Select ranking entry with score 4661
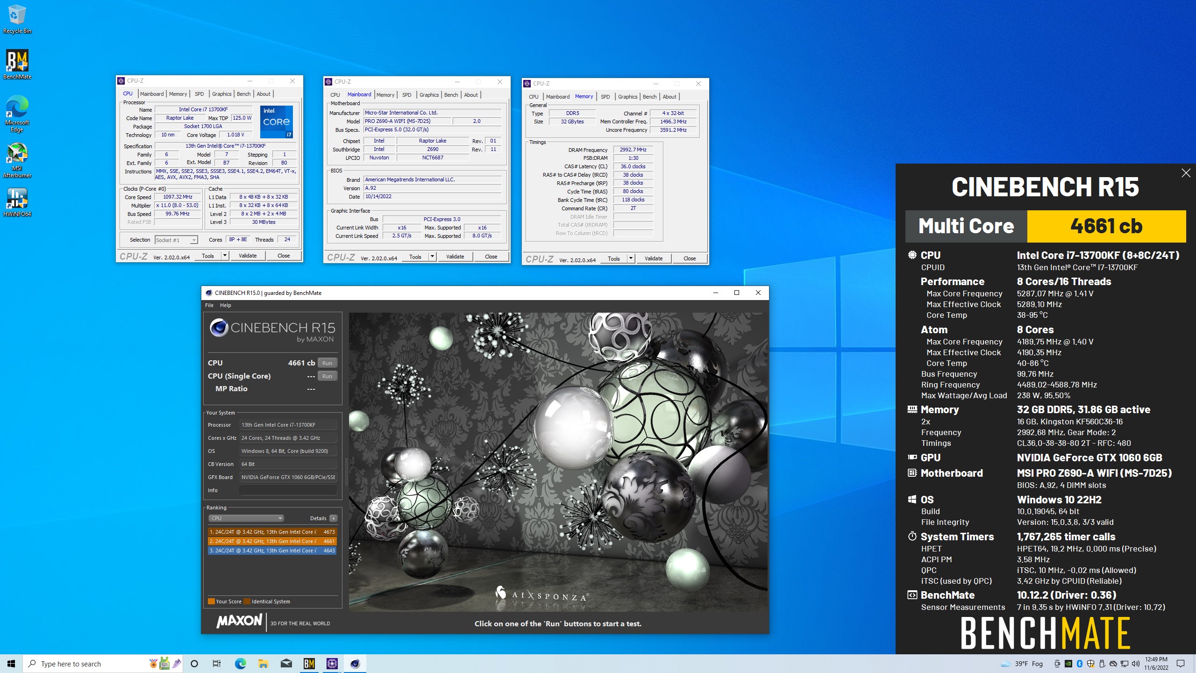 272,541
